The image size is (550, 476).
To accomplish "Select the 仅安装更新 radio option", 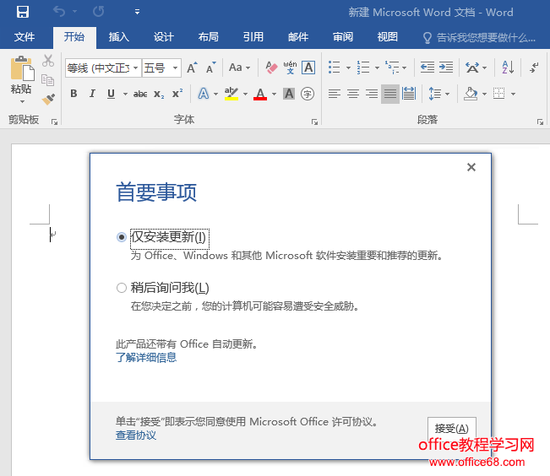I will point(122,237).
